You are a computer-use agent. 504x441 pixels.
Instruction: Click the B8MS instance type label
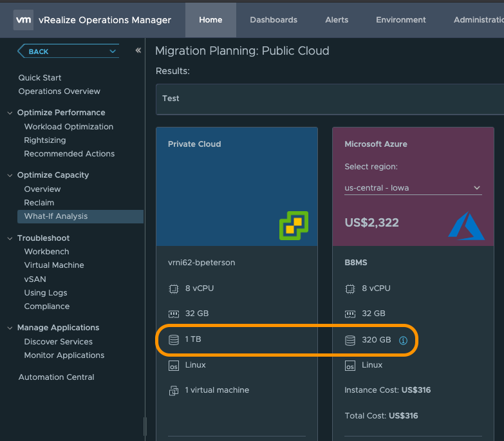pos(356,263)
